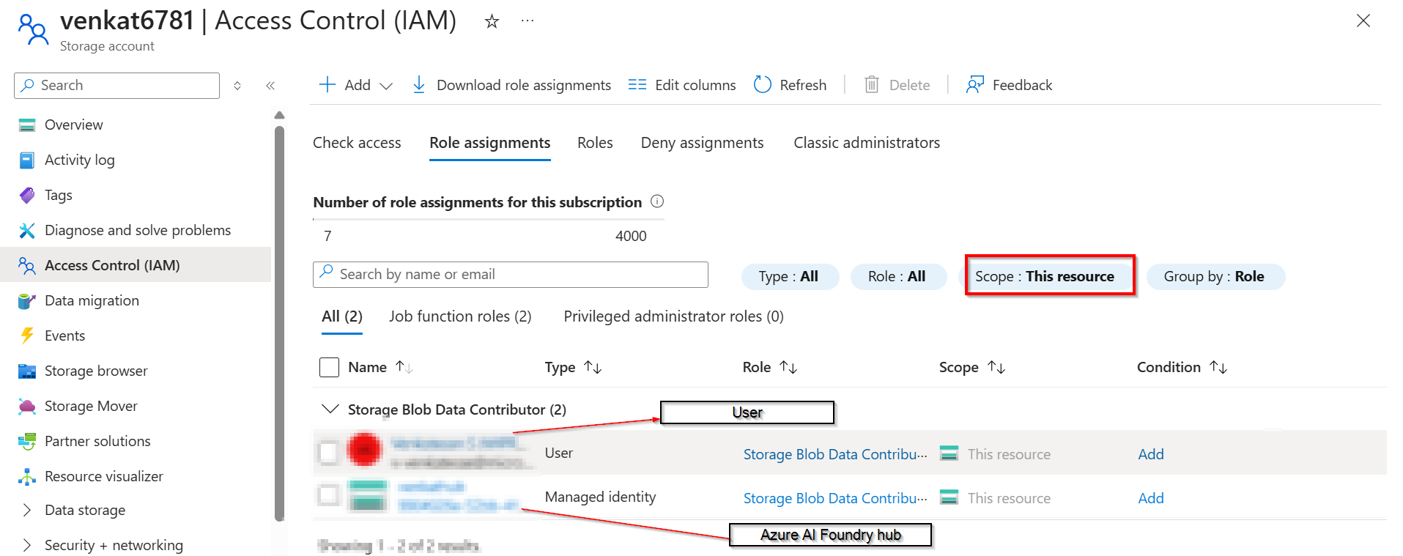This screenshot has width=1403, height=556.
Task: Select Privileged administrator roles (0) tab
Action: click(673, 316)
